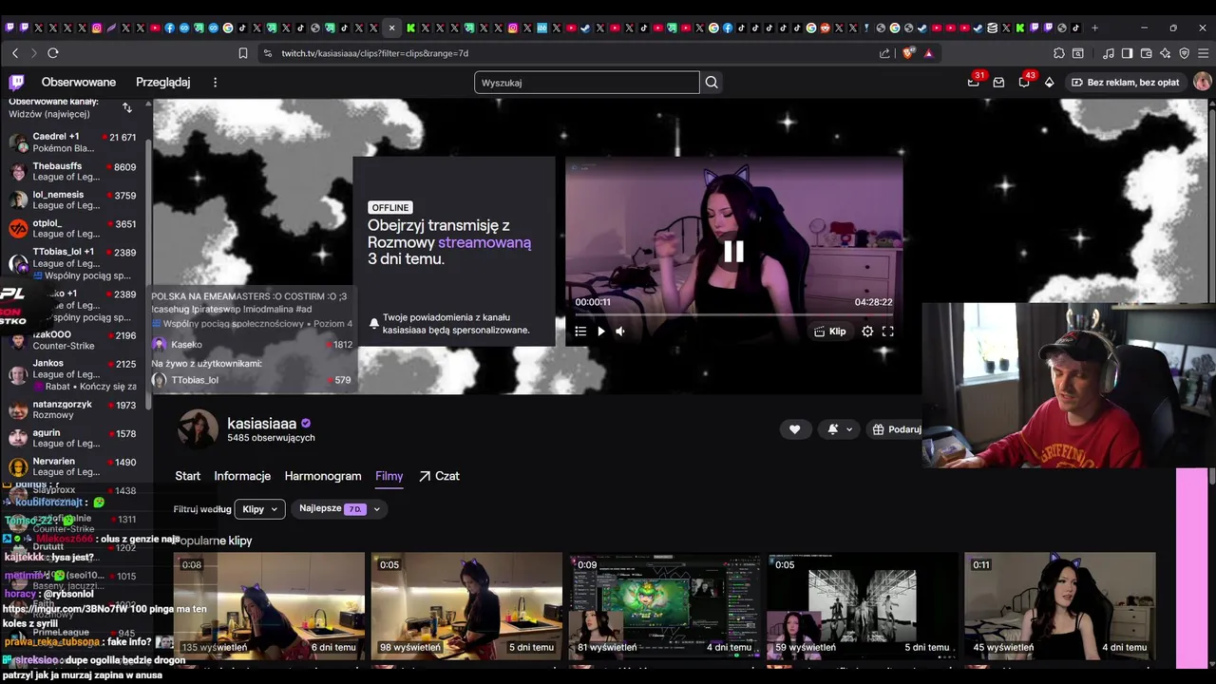The image size is (1216, 684).
Task: Open the Obserwowane navigation item
Action: tap(79, 83)
